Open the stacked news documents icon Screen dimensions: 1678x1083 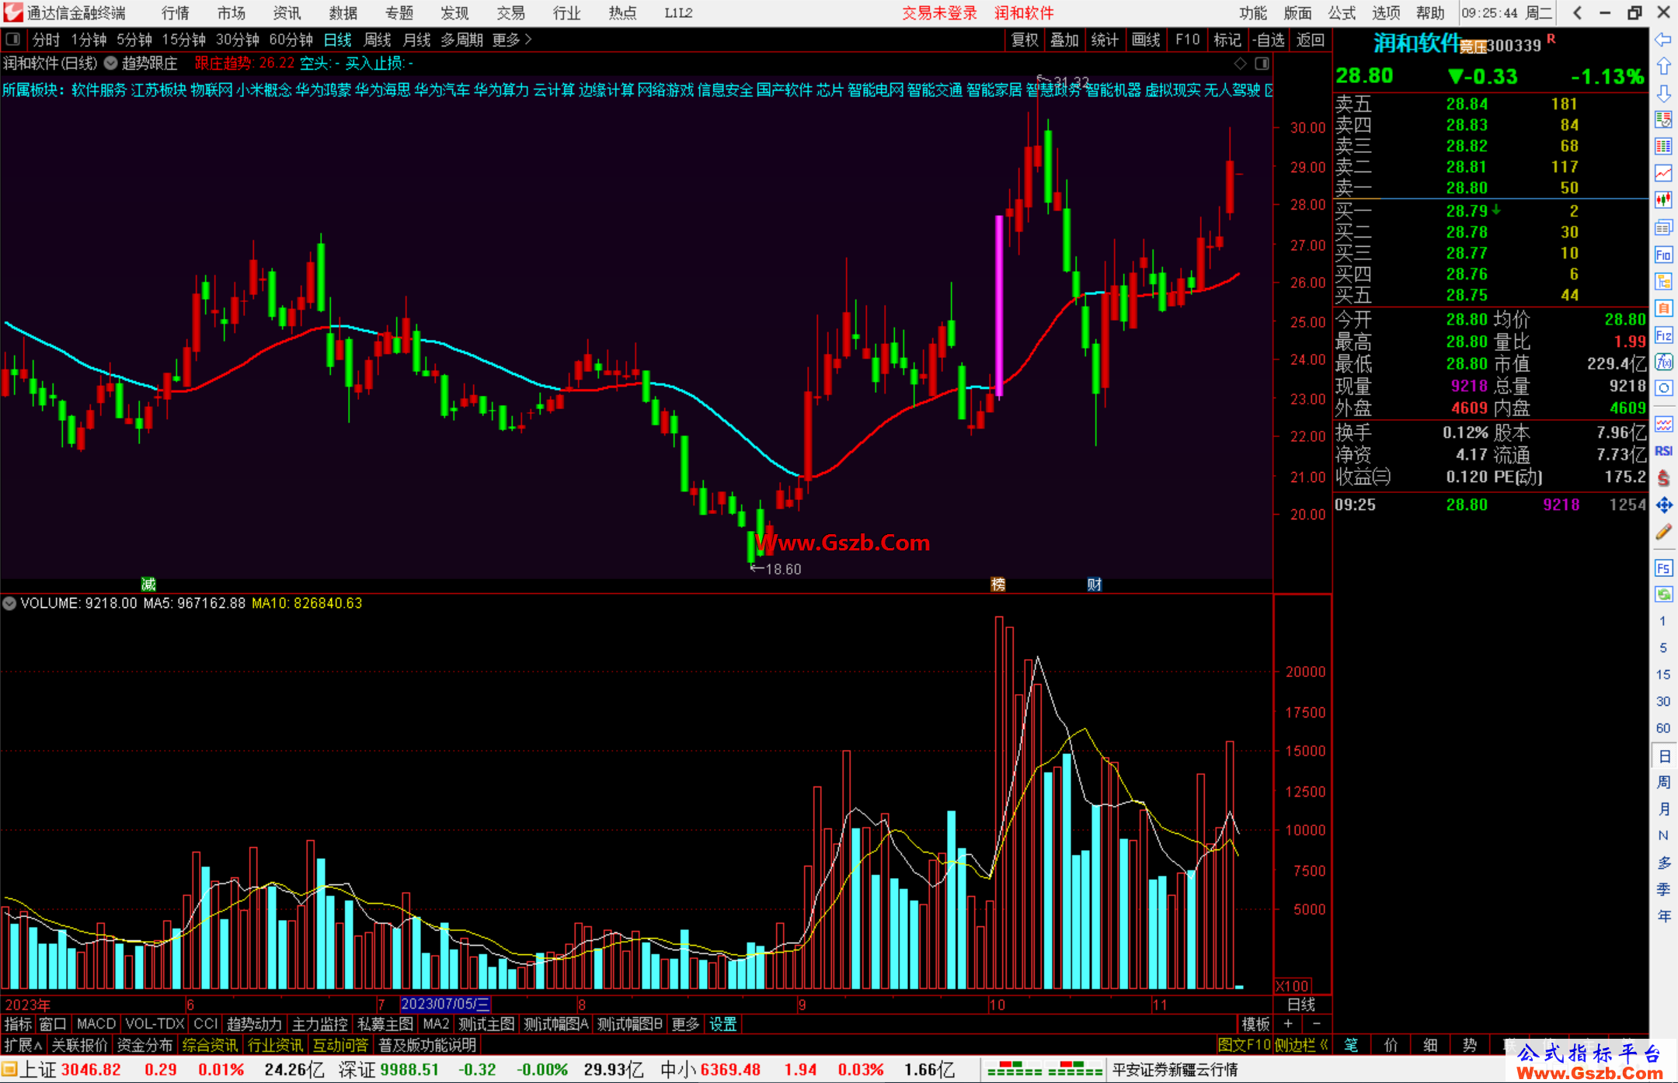point(1663,227)
